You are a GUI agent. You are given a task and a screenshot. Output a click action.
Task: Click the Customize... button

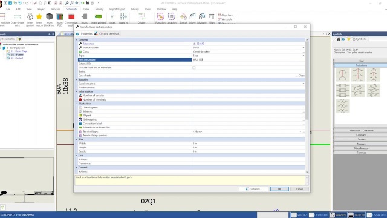click(254, 189)
